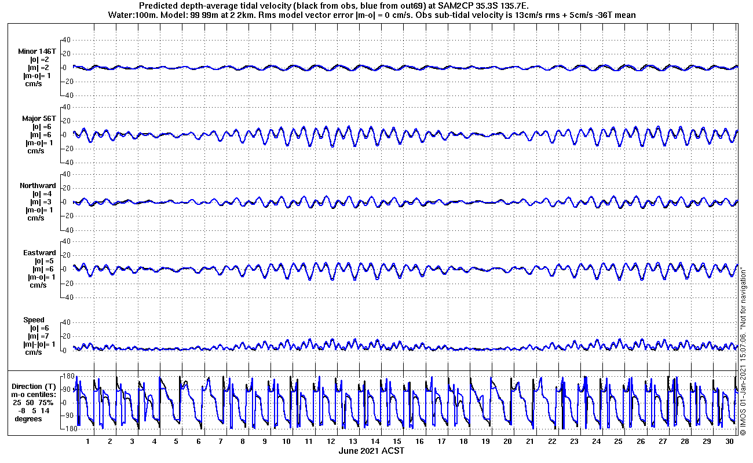Click the 'June 2021 ACST' axis title
The width and height of the screenshot is (753, 463).
tap(371, 451)
